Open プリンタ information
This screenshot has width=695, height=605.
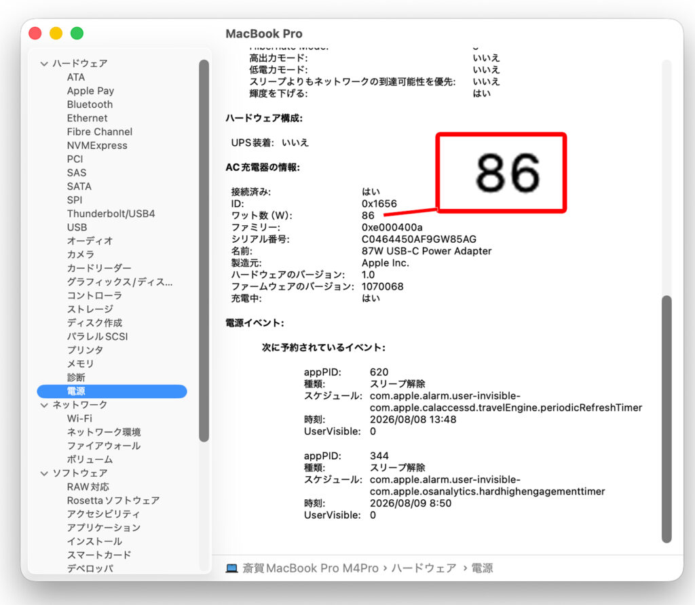coord(85,351)
